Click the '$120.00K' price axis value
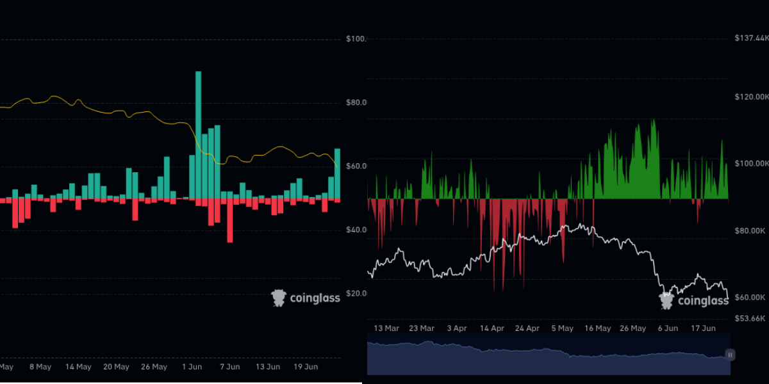Screen dimensions: 769x384 pyautogui.click(x=751, y=97)
